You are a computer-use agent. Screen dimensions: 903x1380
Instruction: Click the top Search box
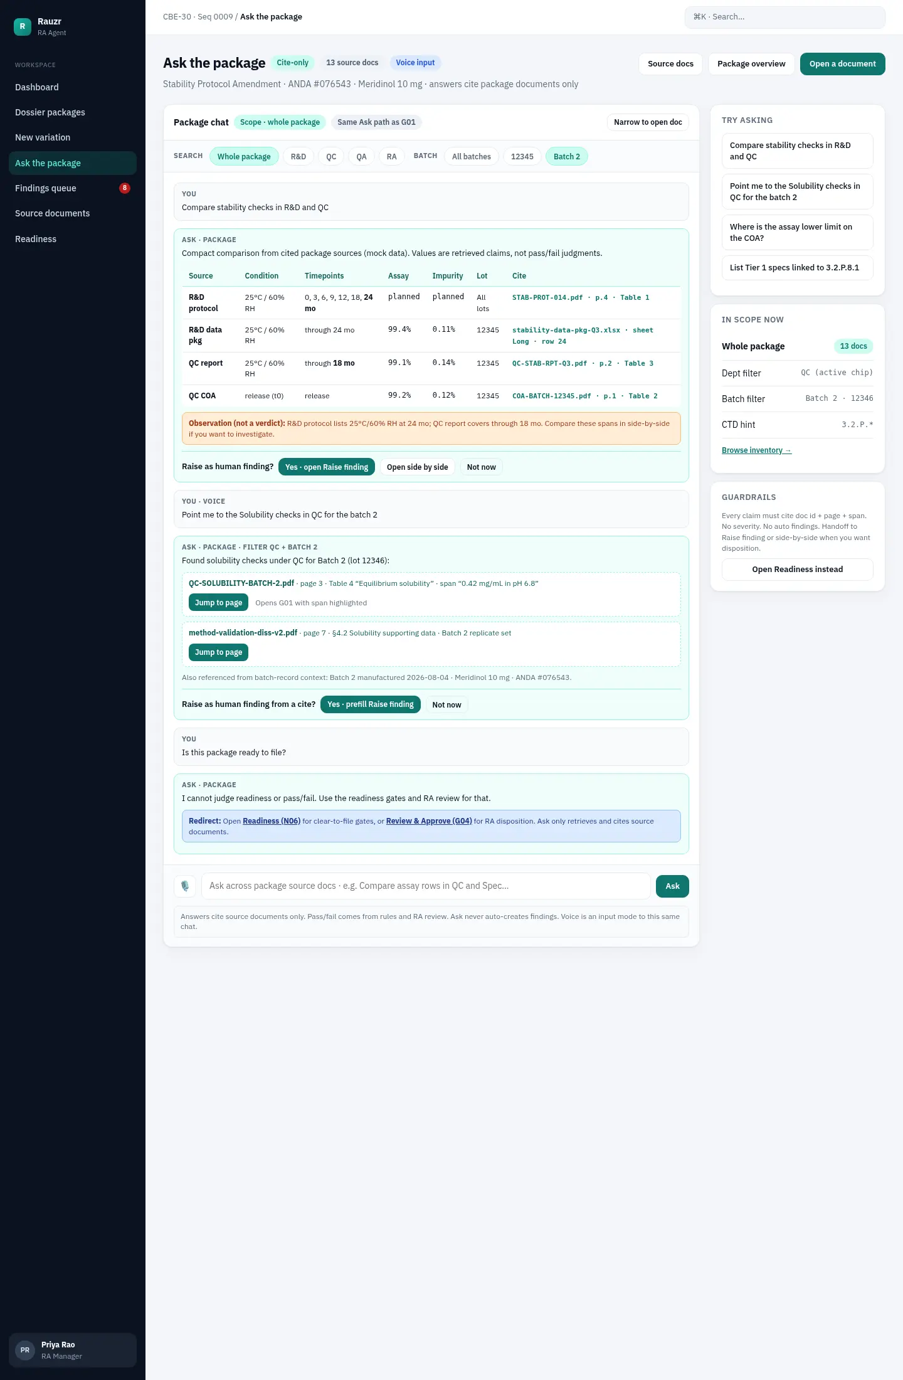click(785, 17)
